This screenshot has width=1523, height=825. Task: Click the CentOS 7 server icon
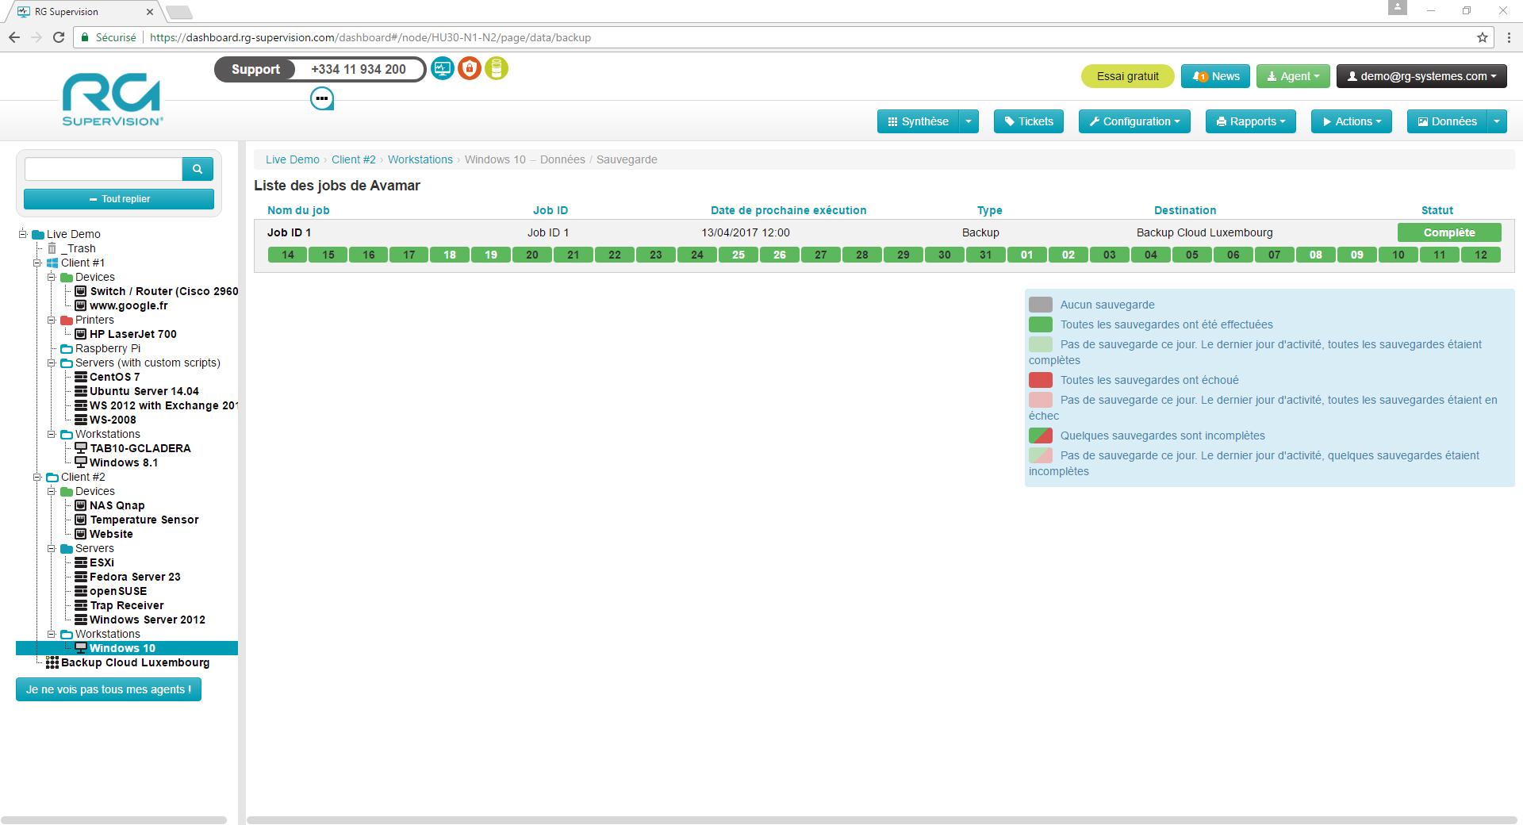point(81,377)
